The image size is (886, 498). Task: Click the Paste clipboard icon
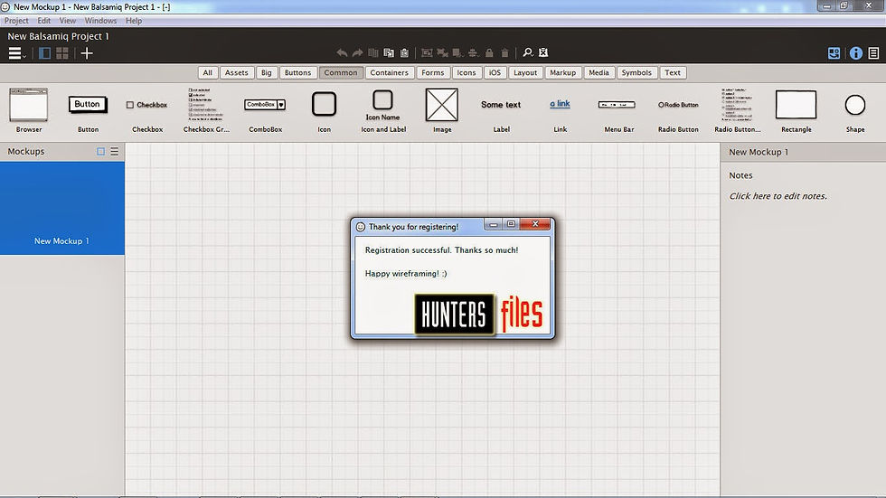pos(405,52)
